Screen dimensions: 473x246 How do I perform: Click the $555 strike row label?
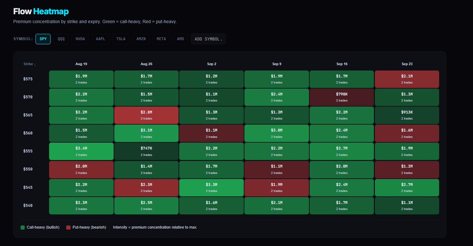28,151
